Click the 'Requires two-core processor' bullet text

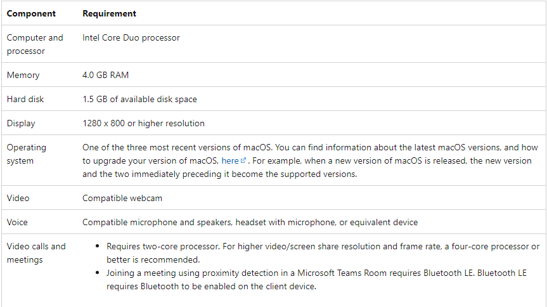point(323,253)
